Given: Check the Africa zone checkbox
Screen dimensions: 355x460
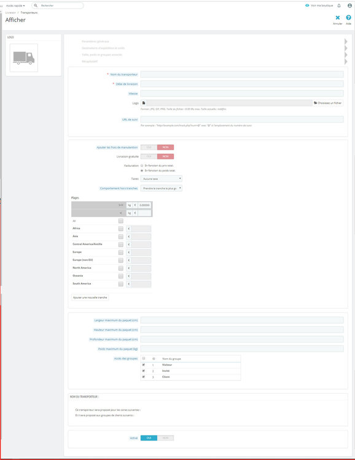Looking at the screenshot, I should (121, 229).
